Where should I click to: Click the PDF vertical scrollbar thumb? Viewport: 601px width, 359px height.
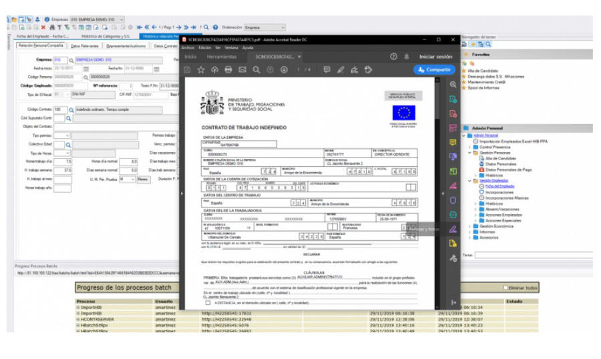(437, 99)
